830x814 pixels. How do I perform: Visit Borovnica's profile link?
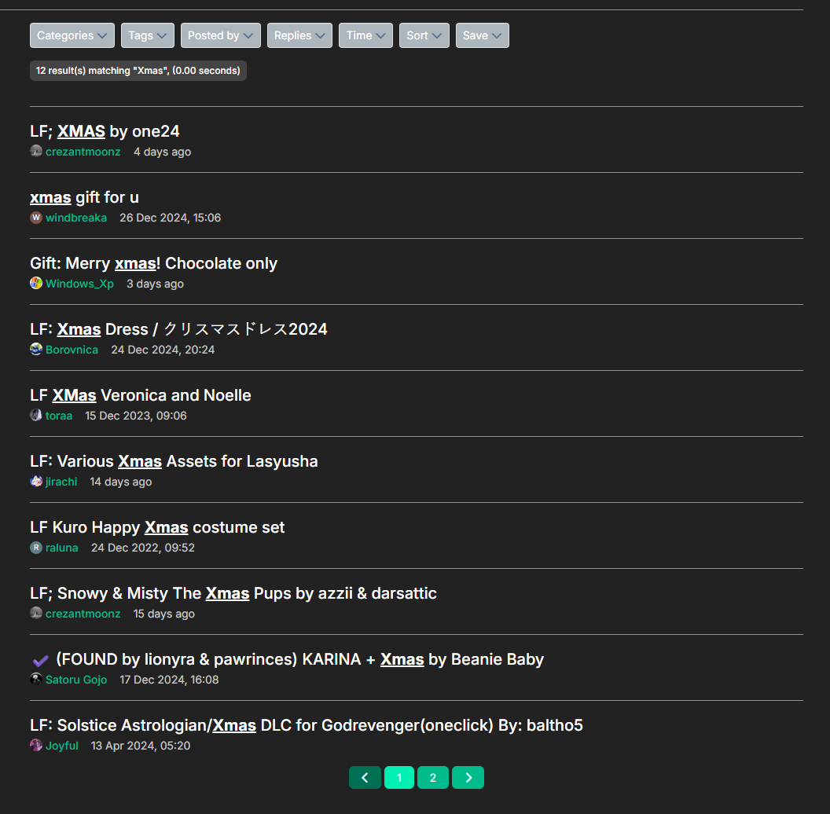(x=72, y=350)
